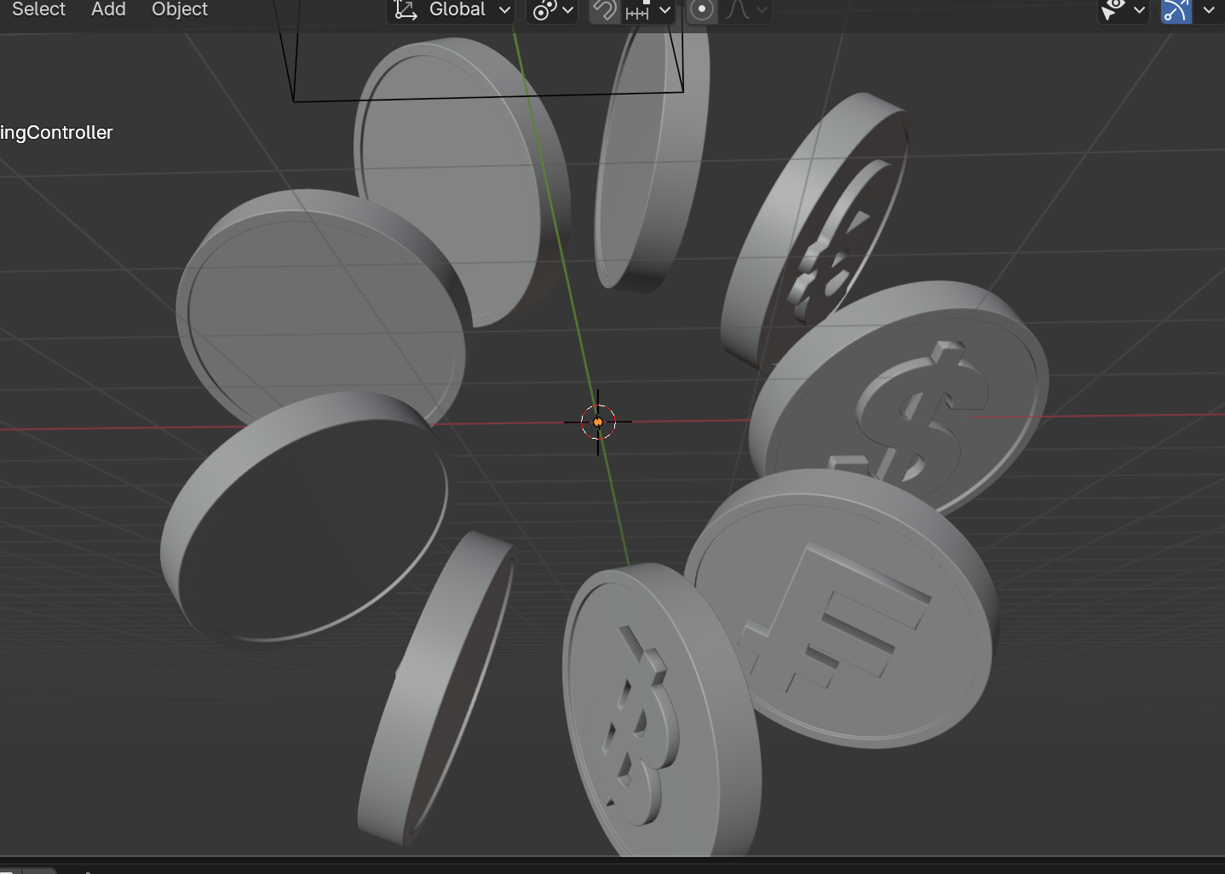Expand the gizmo options arrow
This screenshot has height=874, width=1225.
(1209, 10)
